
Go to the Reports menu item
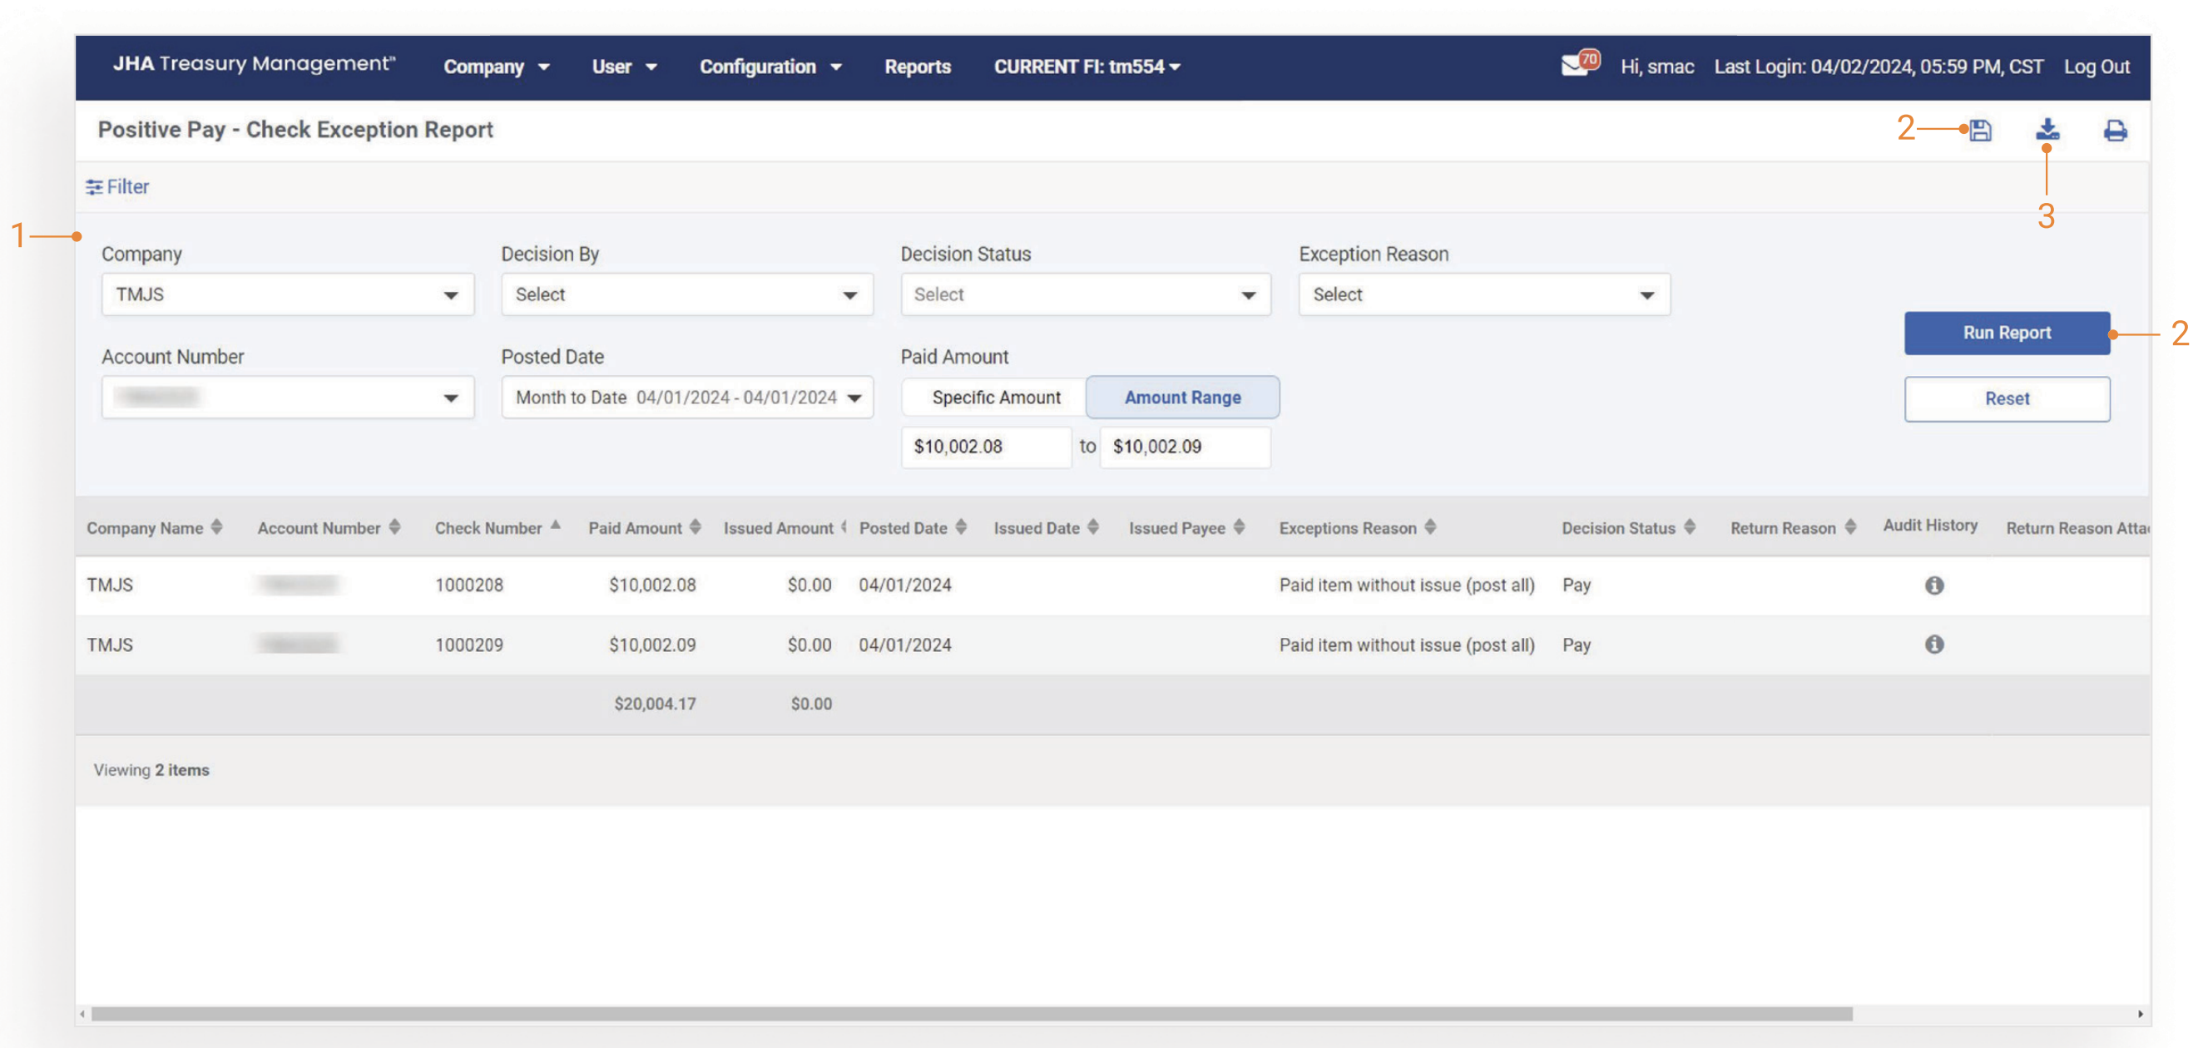tap(917, 67)
